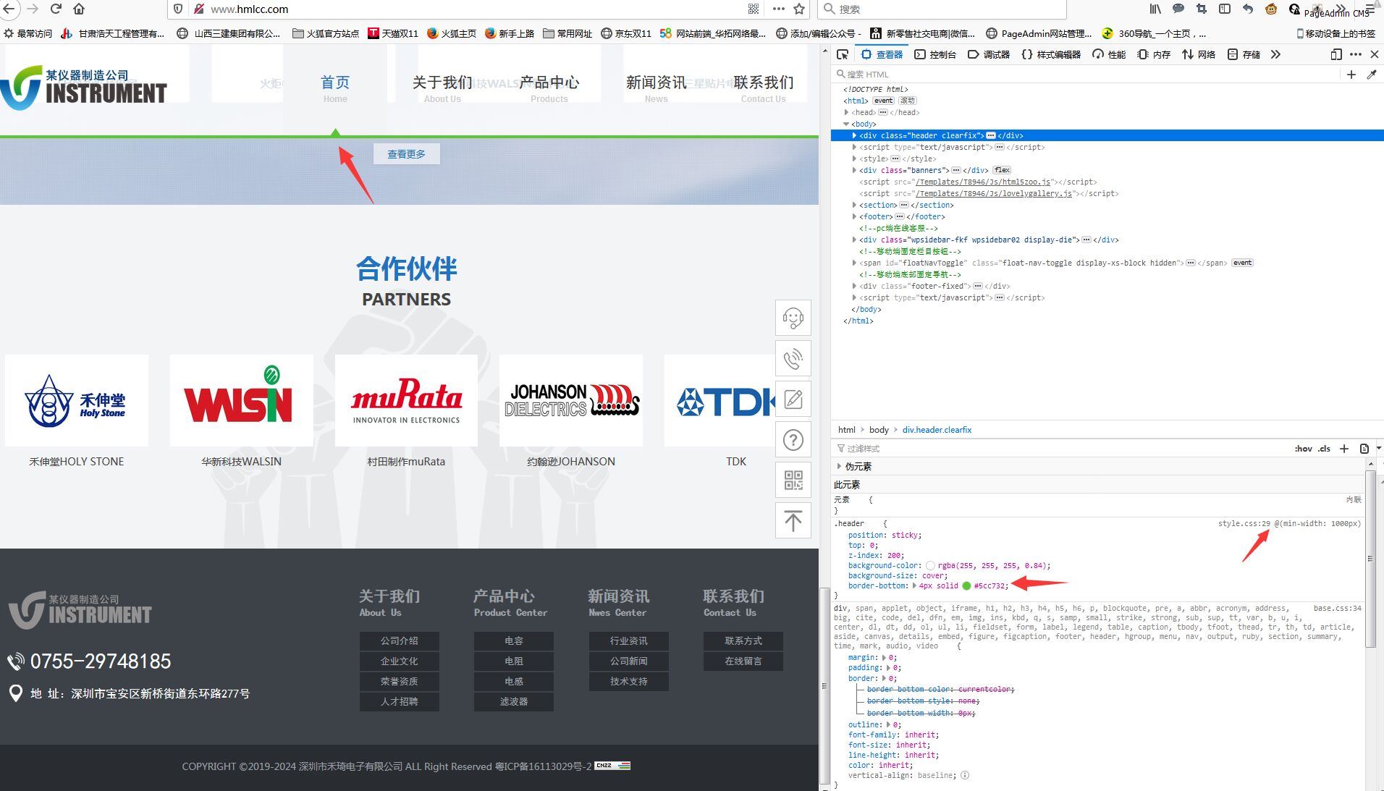Viewport: 1384px width, 791px height.
Task: Create new node with plus icon
Action: click(x=1351, y=75)
